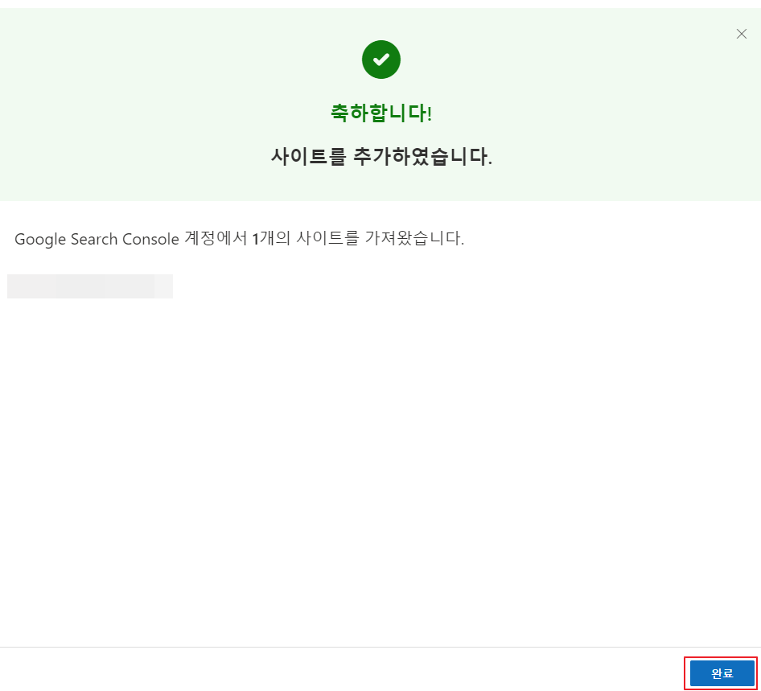Open the imported Google Search Console site
Screen dimensions: 761x691
click(x=90, y=286)
